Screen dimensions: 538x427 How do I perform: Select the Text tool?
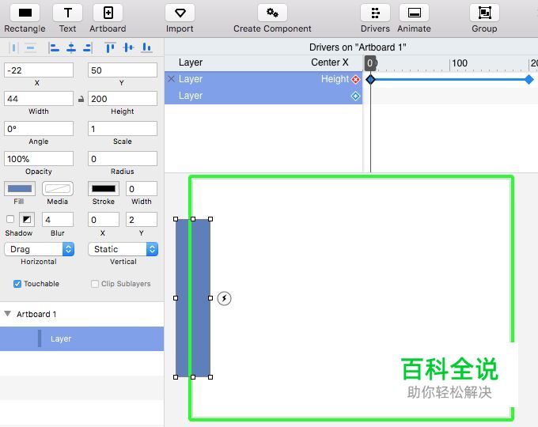click(x=68, y=13)
